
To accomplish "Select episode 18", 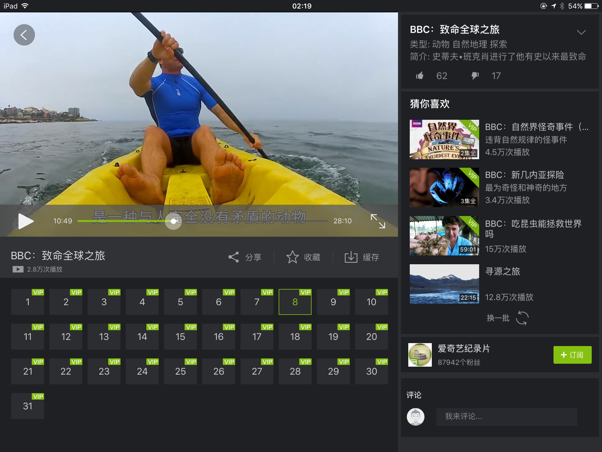I will (295, 337).
